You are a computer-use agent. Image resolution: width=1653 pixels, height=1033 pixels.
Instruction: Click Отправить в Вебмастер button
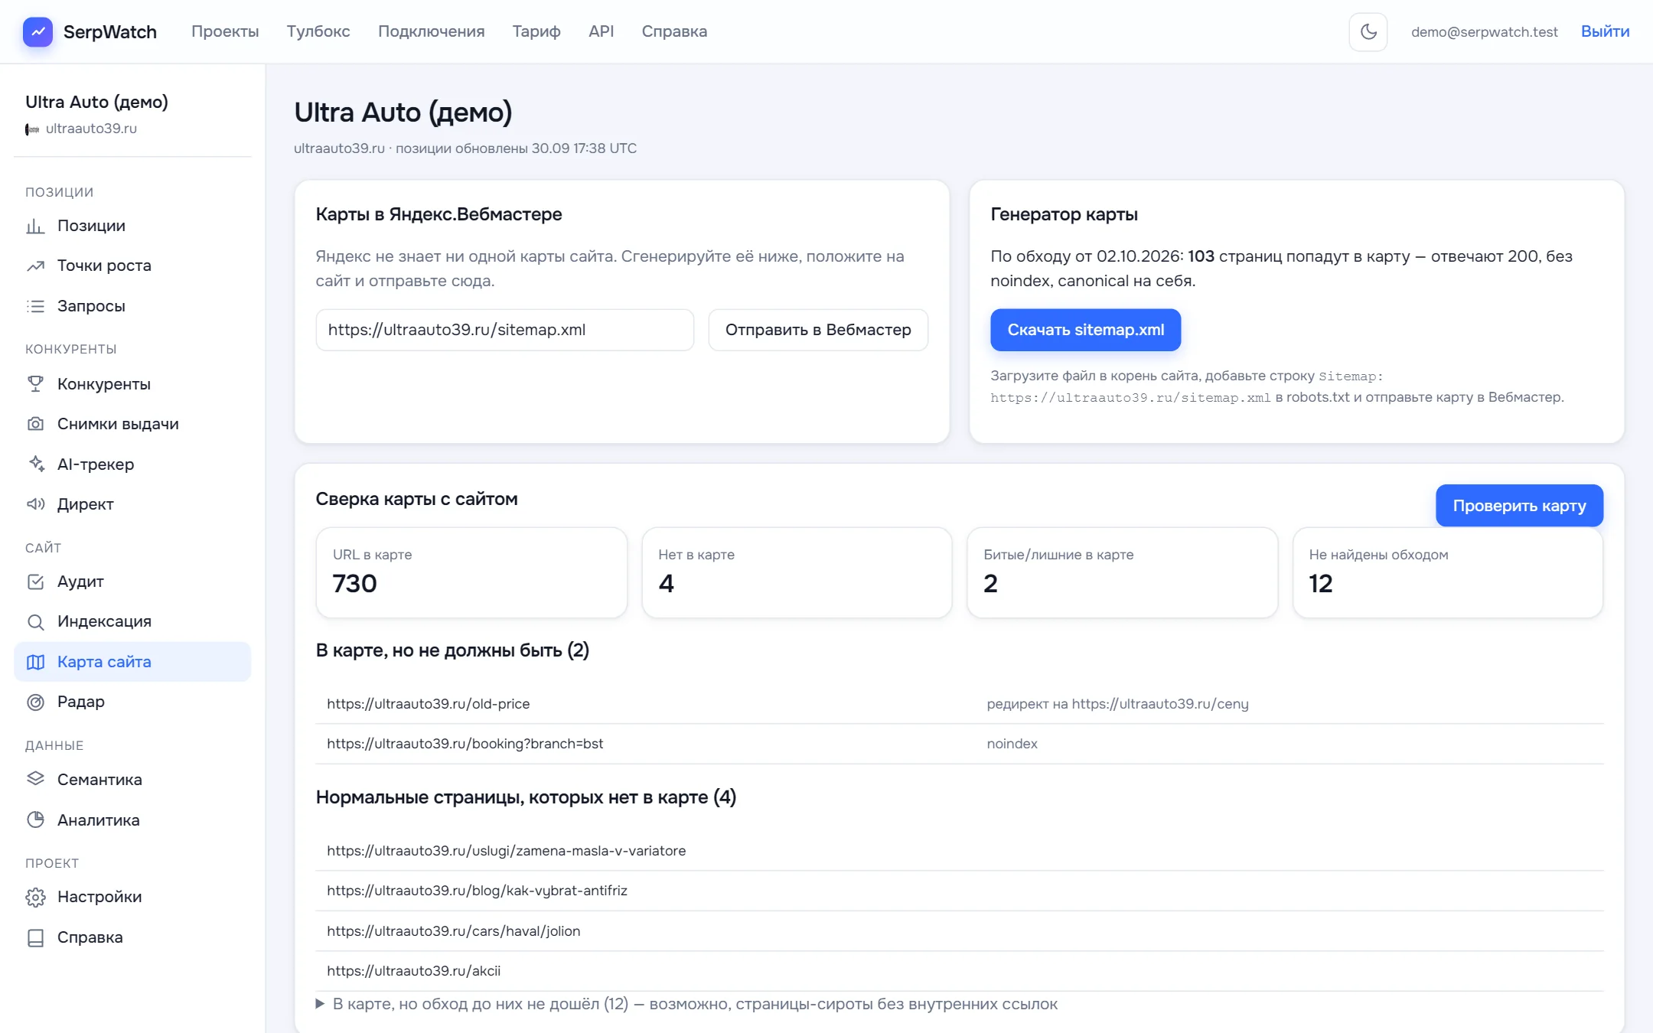click(818, 330)
